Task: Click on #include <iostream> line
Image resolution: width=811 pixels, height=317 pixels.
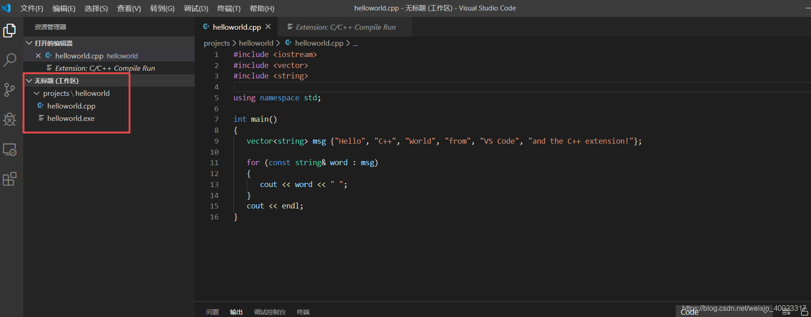Action: point(275,54)
